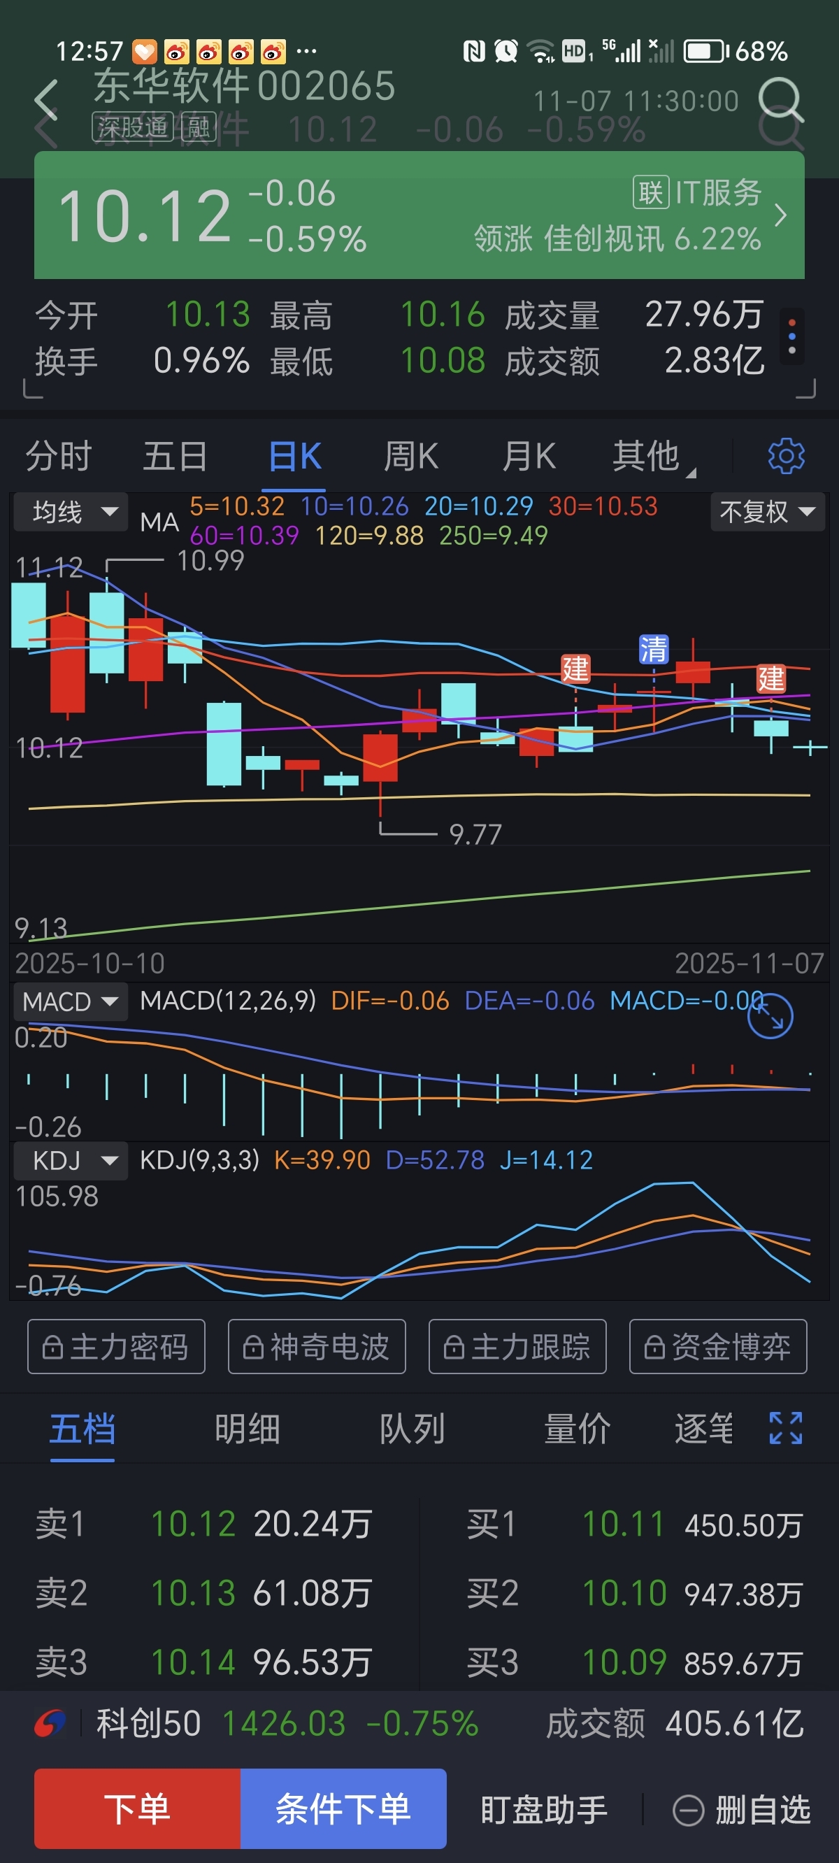The height and width of the screenshot is (1863, 839).
Task: Open chart settings gear icon
Action: pos(786,456)
